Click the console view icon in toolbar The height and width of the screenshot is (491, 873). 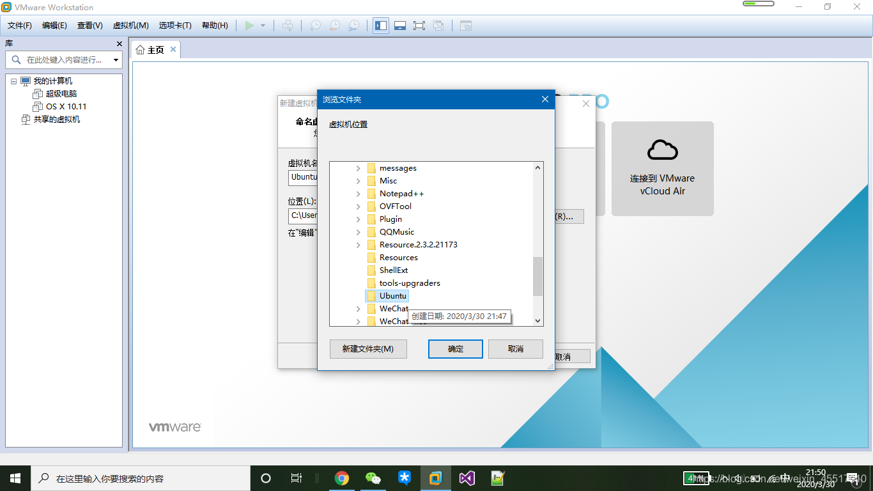pos(466,26)
